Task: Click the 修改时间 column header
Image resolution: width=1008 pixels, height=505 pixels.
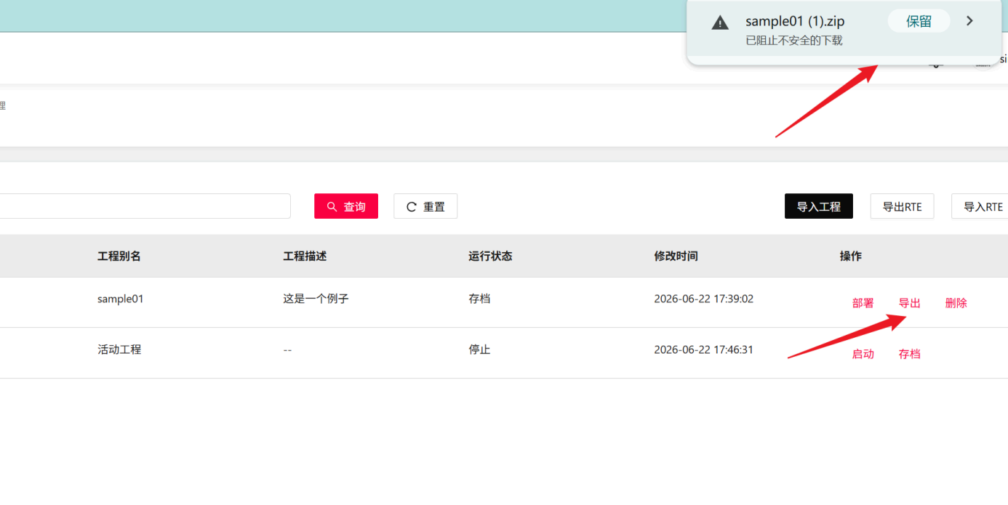Action: 676,256
